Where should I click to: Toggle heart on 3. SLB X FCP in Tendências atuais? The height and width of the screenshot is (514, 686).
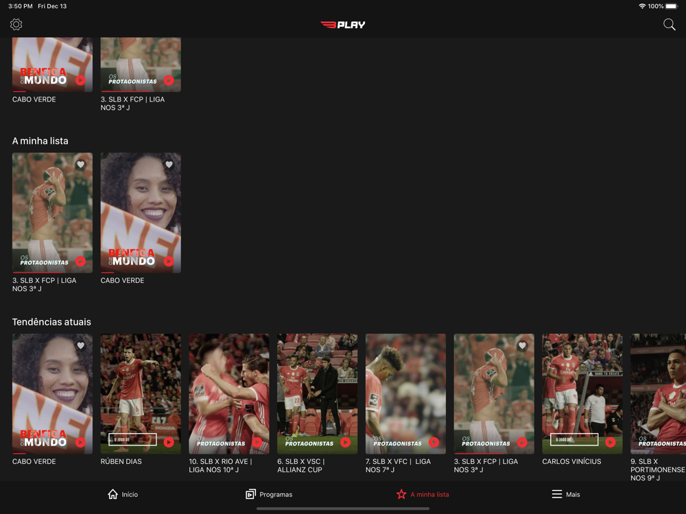pos(522,345)
